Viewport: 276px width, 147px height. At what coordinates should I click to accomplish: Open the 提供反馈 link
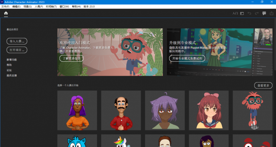(12, 75)
